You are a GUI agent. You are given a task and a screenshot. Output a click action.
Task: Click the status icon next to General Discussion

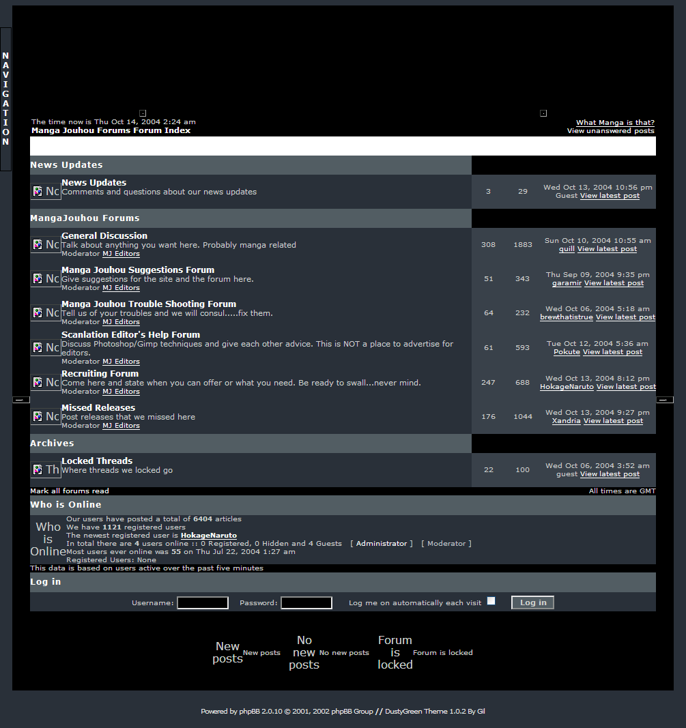tap(46, 245)
